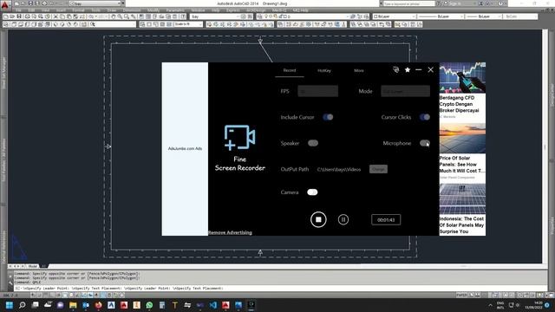The image size is (555, 312).
Task: Click New drawing icon in Standard toolbar
Action: tap(6, 16)
